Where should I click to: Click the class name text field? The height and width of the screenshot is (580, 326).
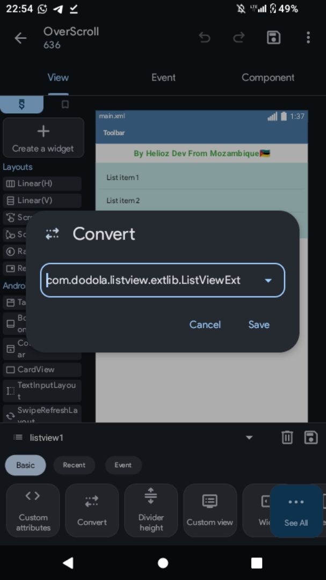pos(162,280)
